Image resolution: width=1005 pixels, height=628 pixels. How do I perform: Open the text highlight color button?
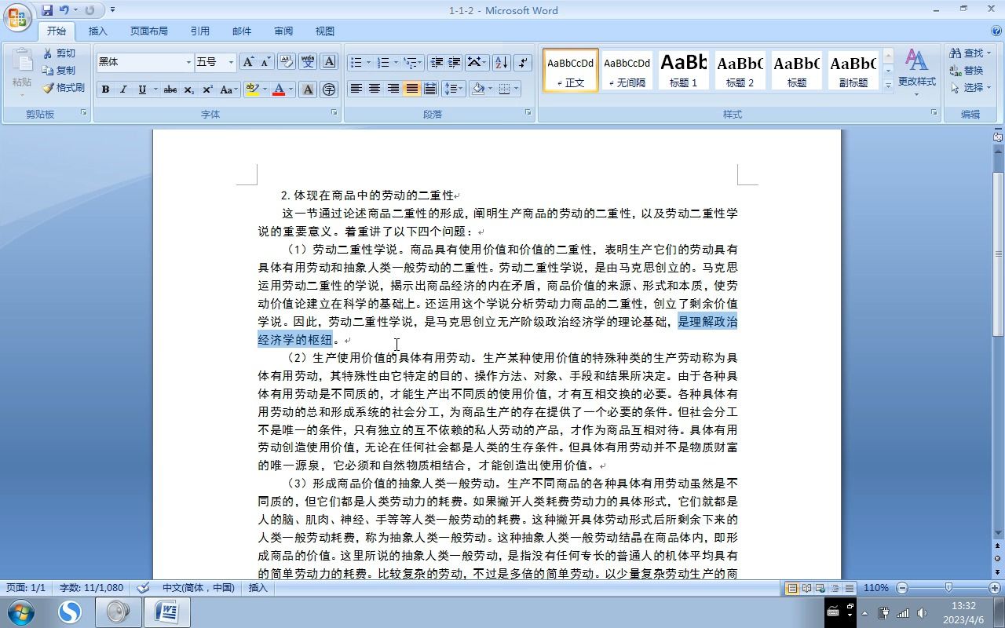pos(252,89)
